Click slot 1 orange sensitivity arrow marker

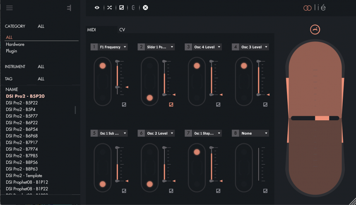(x=127, y=87)
